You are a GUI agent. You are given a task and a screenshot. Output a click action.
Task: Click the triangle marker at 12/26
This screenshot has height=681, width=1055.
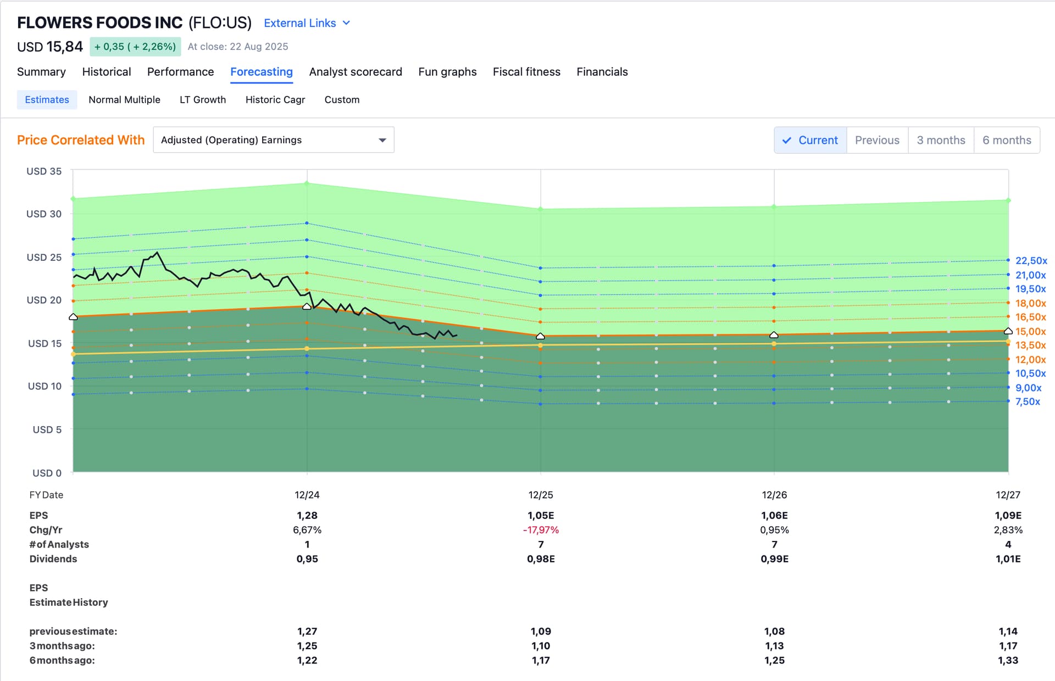click(774, 335)
